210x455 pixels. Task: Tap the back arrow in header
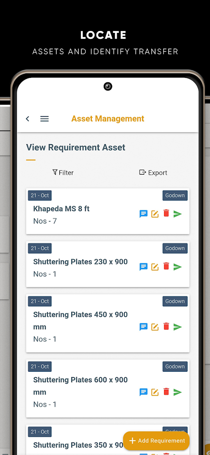pos(27,119)
